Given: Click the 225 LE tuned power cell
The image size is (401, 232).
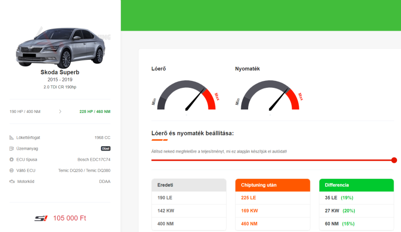Looking at the screenshot, I should 273,198.
